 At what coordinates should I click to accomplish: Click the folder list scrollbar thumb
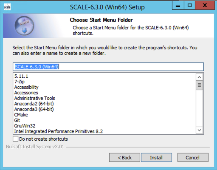tap(199, 85)
